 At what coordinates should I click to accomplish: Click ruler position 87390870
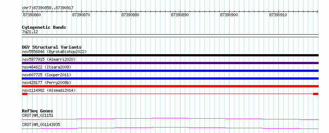(81, 15)
